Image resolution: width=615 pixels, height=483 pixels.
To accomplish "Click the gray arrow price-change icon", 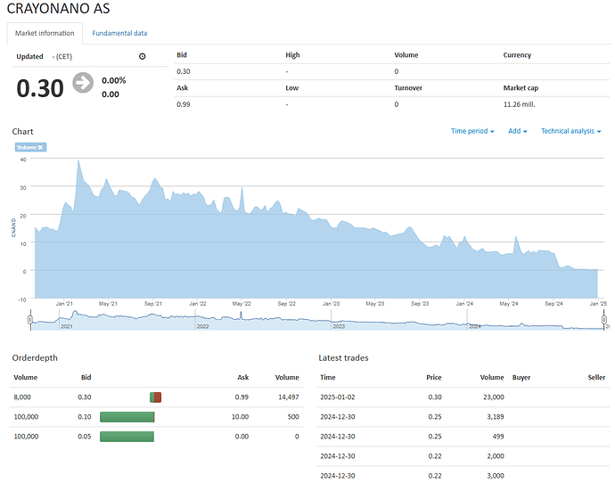I will point(83,83).
